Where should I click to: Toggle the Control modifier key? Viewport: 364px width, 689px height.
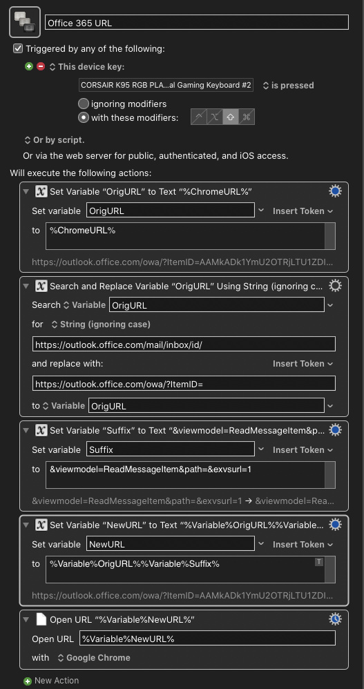199,117
